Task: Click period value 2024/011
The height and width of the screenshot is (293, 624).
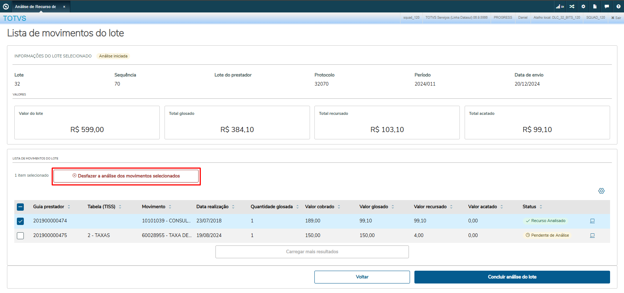Action: click(425, 84)
